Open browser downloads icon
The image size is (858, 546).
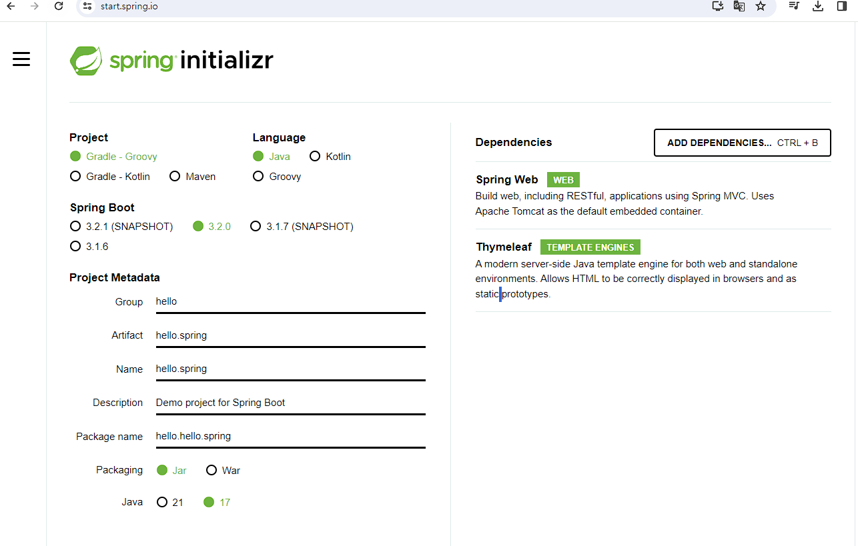click(818, 6)
